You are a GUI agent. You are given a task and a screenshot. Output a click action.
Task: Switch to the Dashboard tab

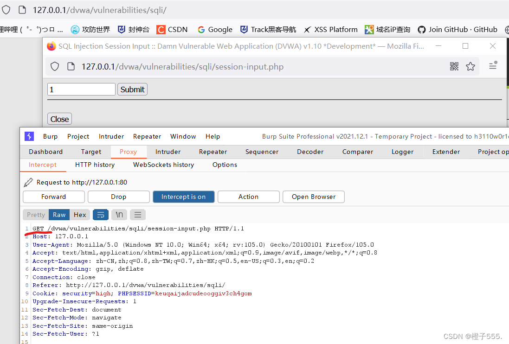pos(46,152)
